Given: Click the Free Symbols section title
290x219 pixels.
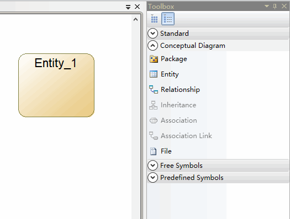Looking at the screenshot, I should (x=181, y=166).
